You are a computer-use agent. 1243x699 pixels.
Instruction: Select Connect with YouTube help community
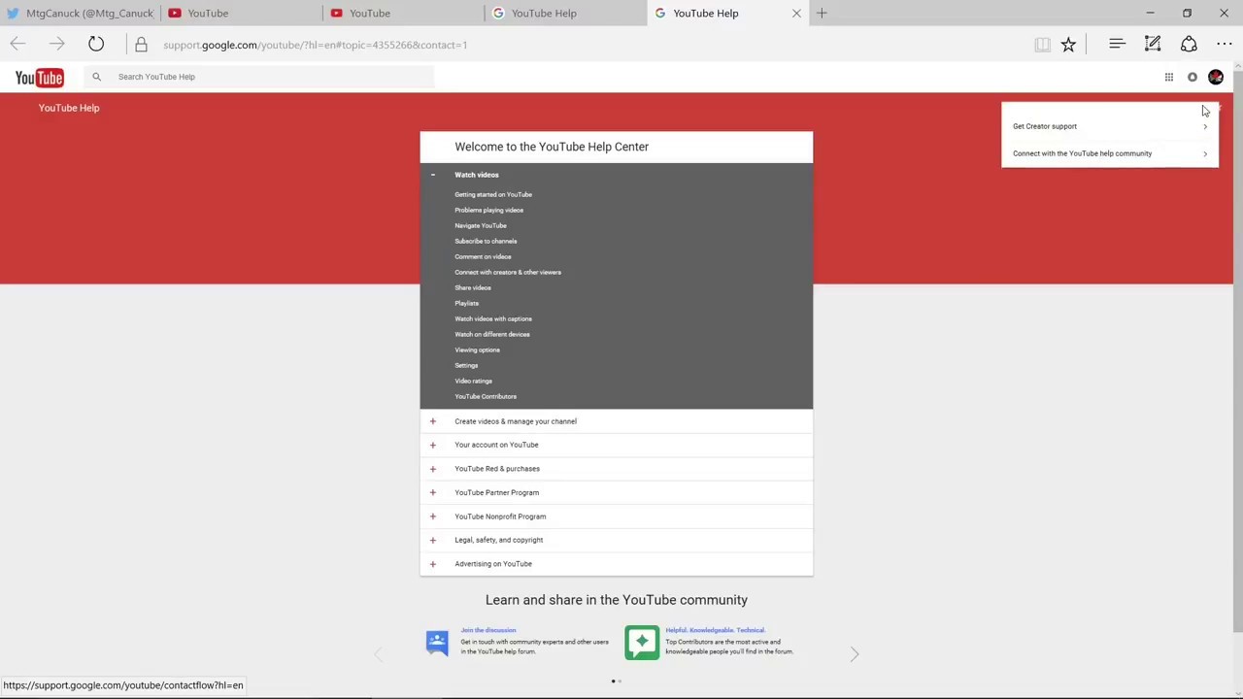[1110, 153]
